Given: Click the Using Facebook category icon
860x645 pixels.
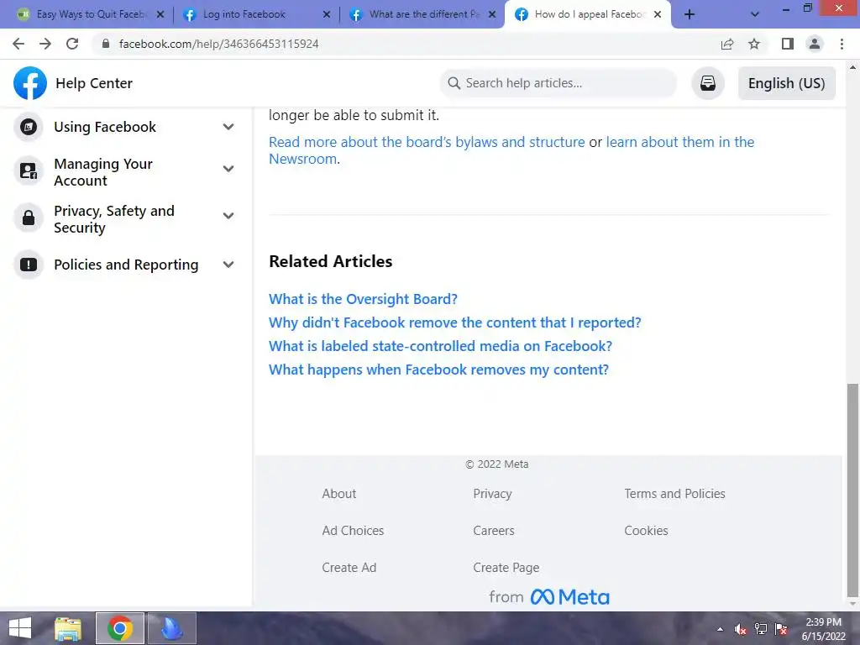Looking at the screenshot, I should click(28, 127).
